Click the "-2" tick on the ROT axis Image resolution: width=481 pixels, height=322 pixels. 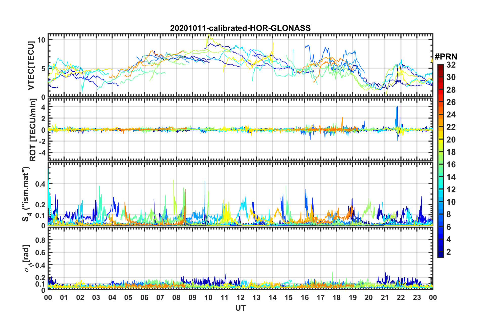pos(42,141)
